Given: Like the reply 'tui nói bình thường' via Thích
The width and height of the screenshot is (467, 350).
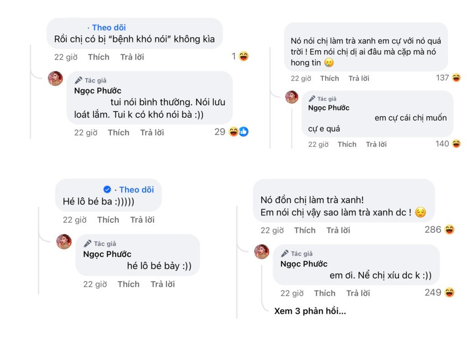Looking at the screenshot, I should coord(119,132).
